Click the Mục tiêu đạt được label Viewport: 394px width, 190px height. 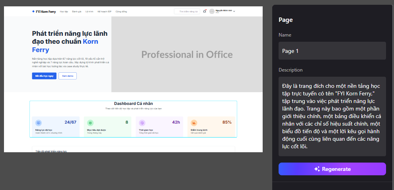[x=96, y=130]
